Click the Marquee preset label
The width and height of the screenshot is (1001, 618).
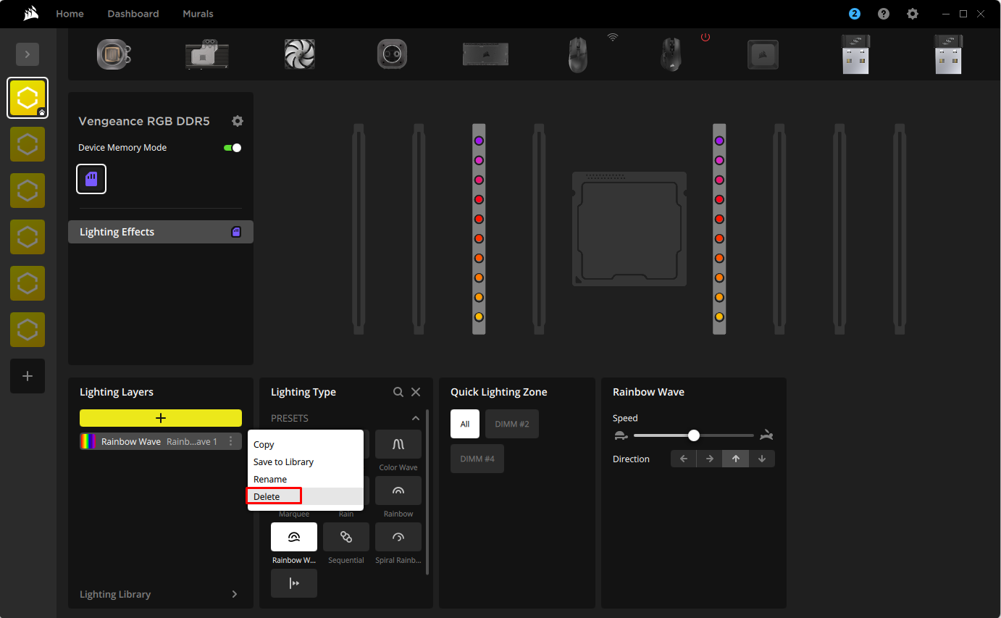tap(294, 514)
